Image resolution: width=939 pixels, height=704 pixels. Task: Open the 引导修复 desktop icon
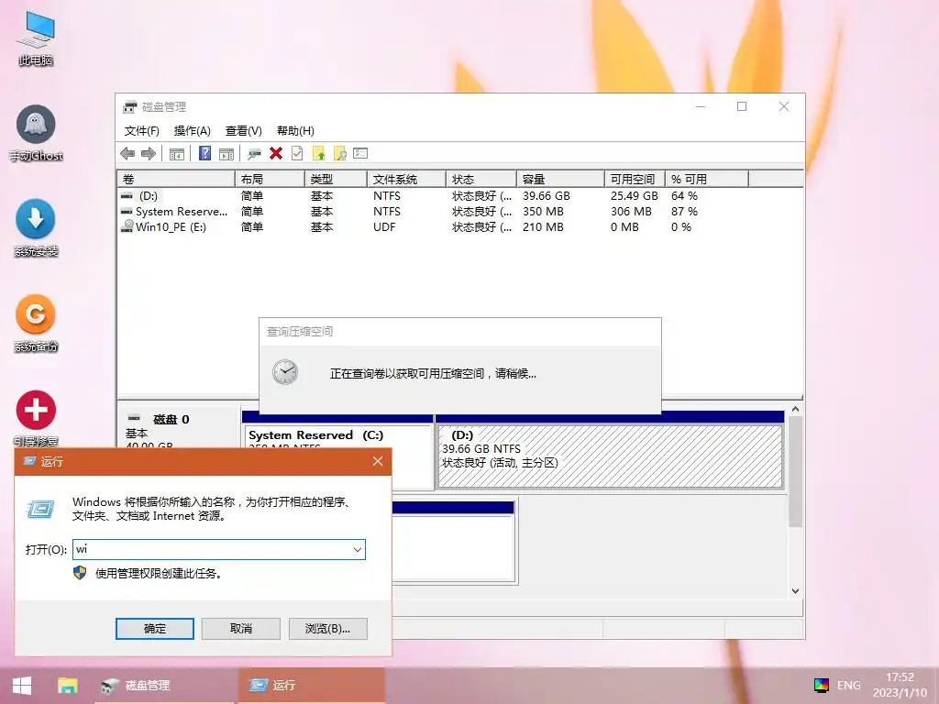click(36, 418)
